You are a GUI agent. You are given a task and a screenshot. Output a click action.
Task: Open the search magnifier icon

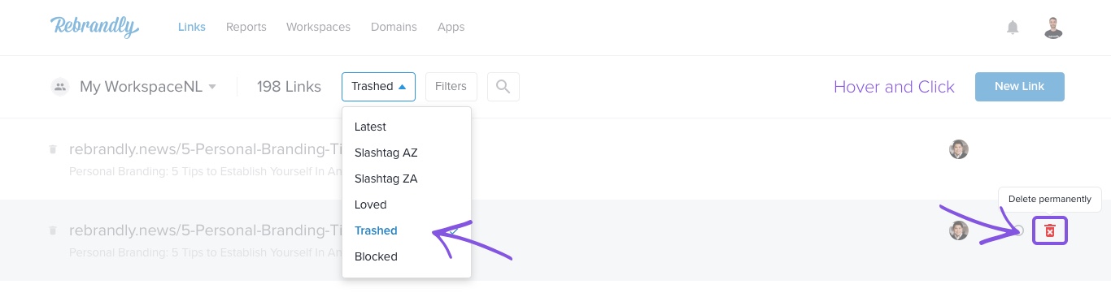[x=503, y=86]
